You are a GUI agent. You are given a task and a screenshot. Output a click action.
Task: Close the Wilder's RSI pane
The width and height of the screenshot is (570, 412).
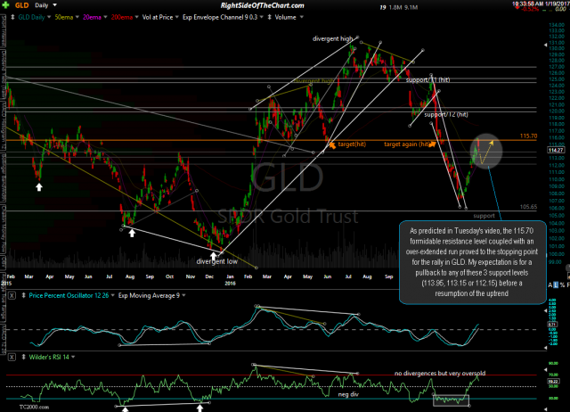pyautogui.click(x=12, y=357)
